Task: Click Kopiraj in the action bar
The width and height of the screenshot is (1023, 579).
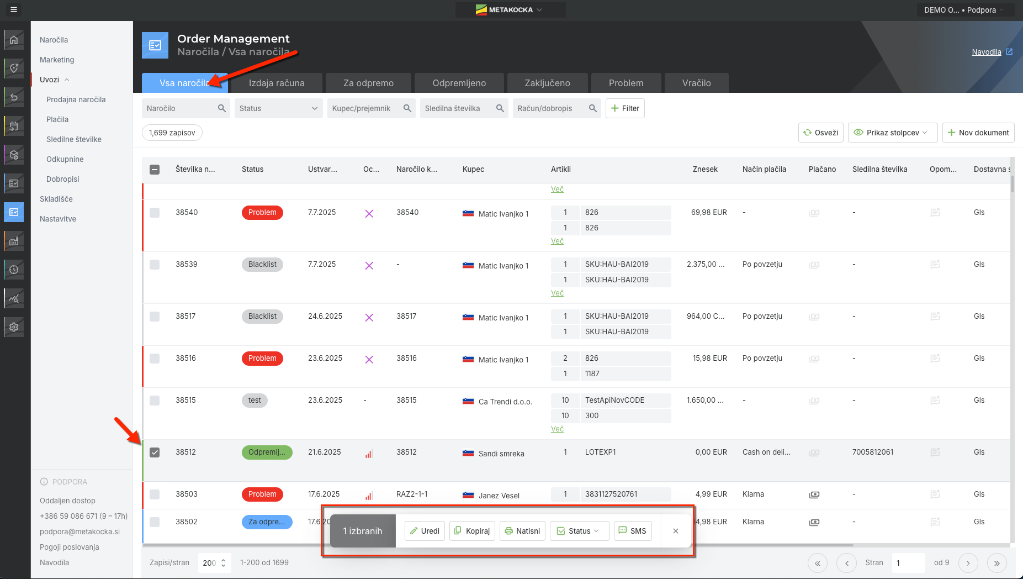Action: [472, 531]
